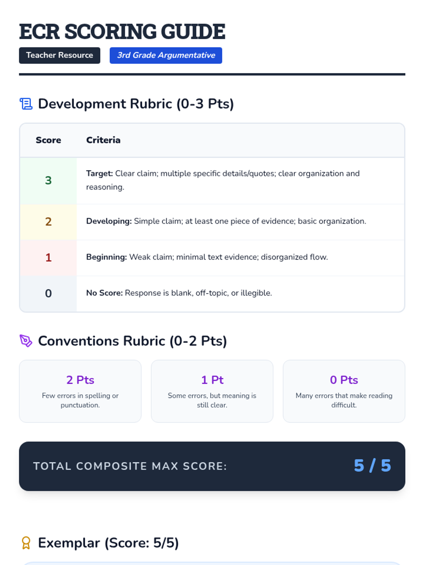The width and height of the screenshot is (424, 565).
Task: Click the 3rd Grade Argumentative badge
Action: (166, 55)
